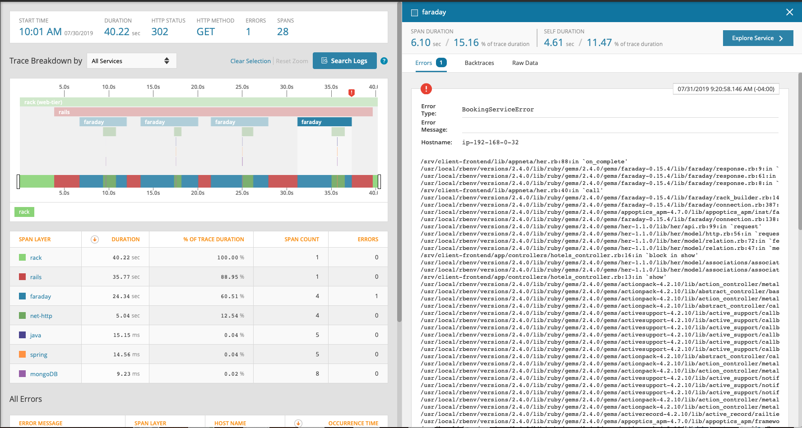The image size is (802, 428).
Task: Open the Raw Data tab
Action: click(x=525, y=63)
